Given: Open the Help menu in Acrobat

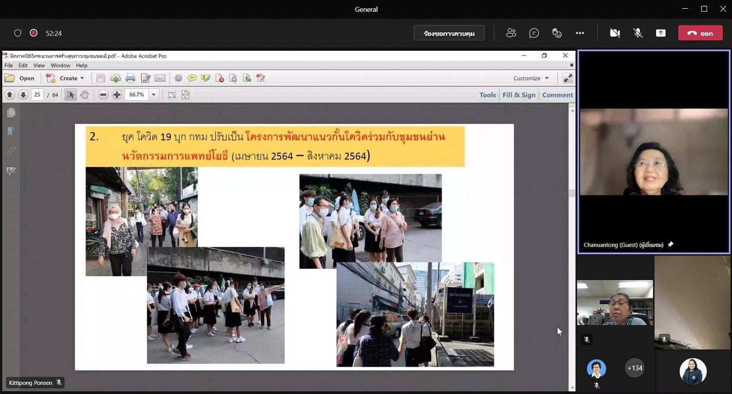Looking at the screenshot, I should tap(81, 65).
